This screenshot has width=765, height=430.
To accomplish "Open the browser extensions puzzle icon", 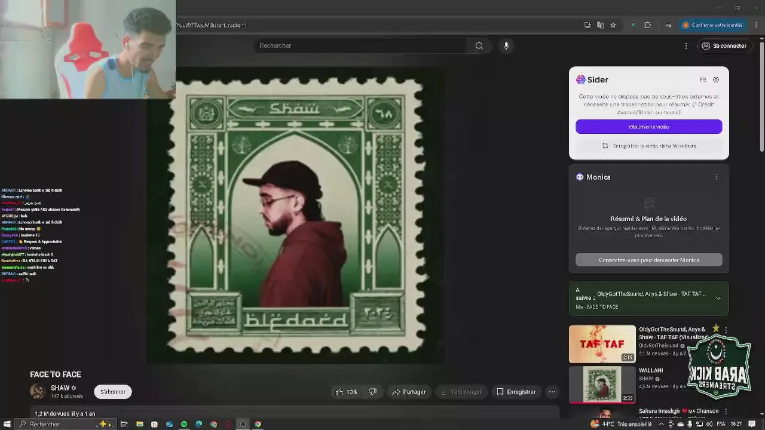I will point(647,25).
